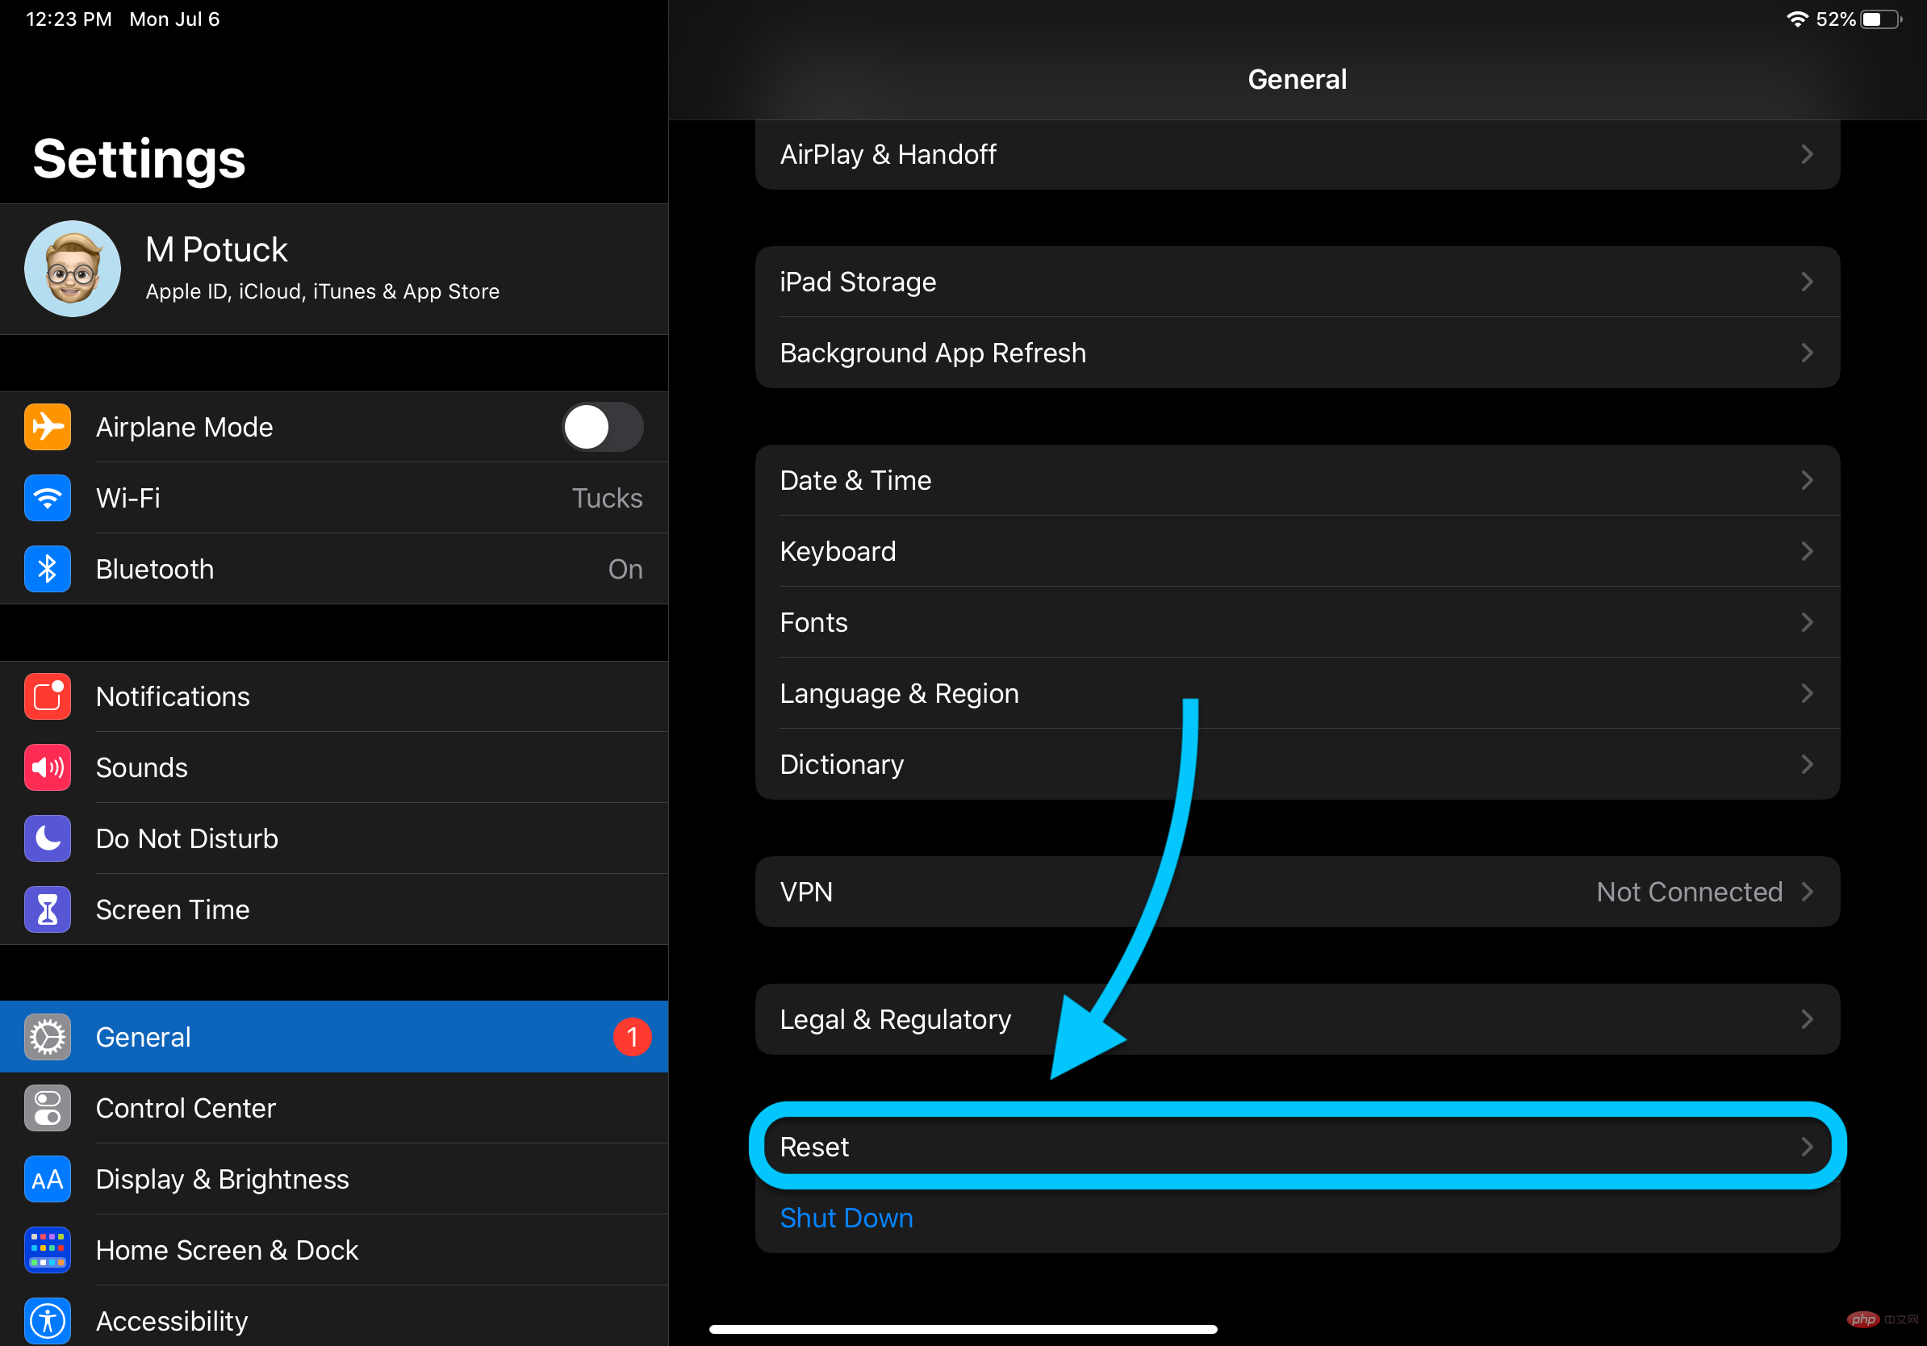
Task: Open the Notifications settings icon
Action: [47, 694]
